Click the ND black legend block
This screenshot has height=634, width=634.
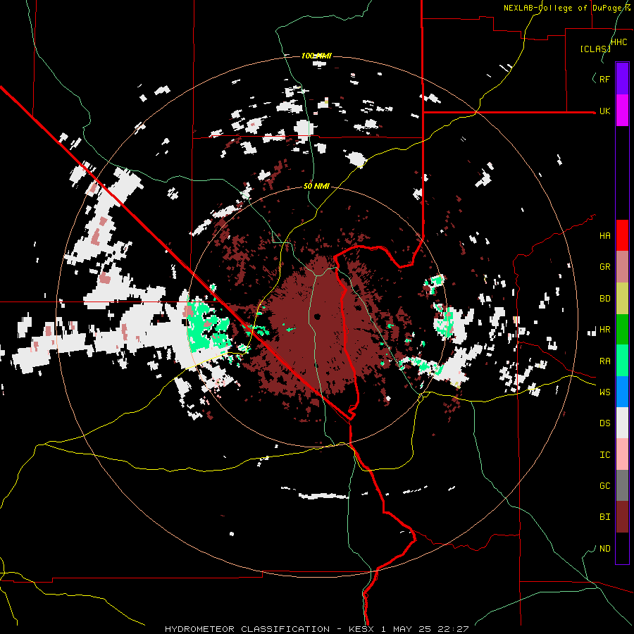622,548
